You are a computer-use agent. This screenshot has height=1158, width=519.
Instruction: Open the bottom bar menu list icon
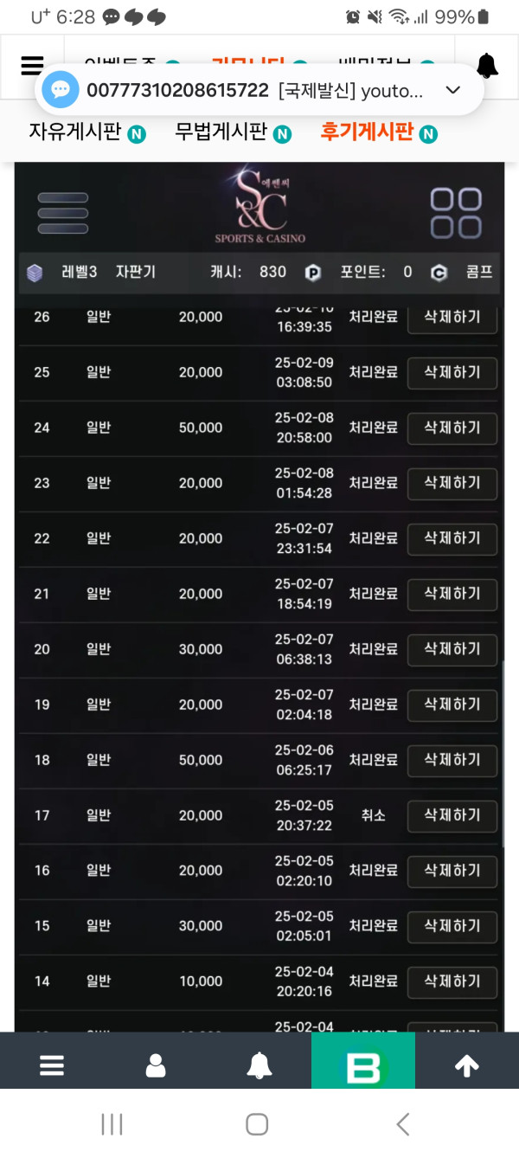tap(52, 1066)
